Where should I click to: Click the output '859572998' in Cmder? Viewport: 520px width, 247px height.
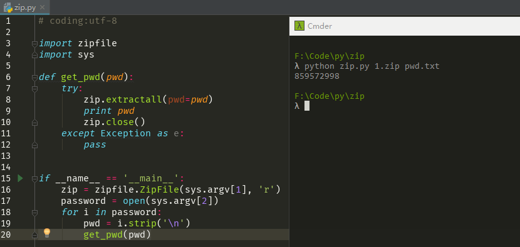tap(317, 76)
